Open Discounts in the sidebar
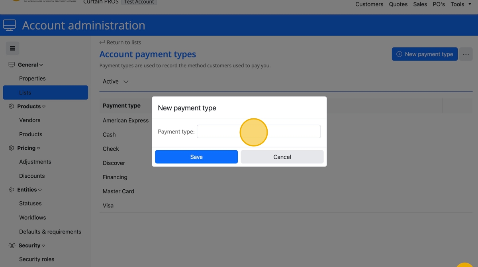Screen dimensions: 478x267 point(32,176)
